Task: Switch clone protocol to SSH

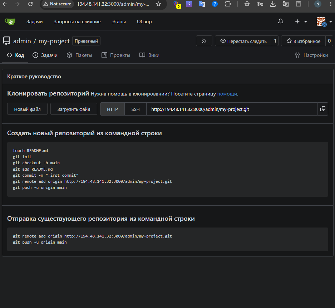Action: 136,109
